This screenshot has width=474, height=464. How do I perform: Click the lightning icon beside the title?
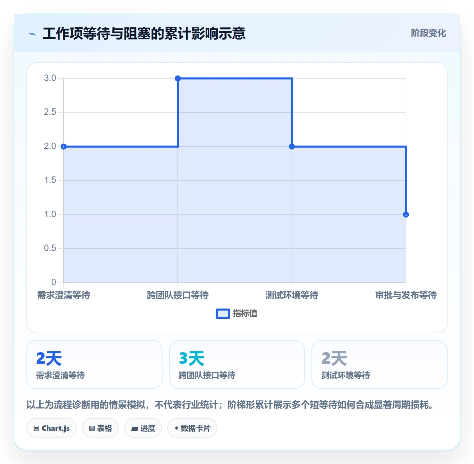(32, 34)
